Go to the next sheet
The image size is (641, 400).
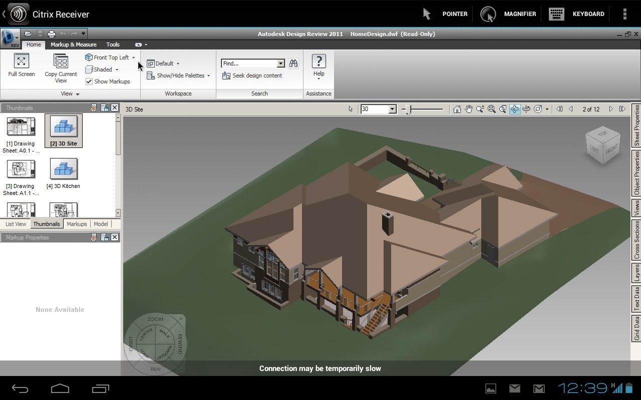click(x=611, y=109)
